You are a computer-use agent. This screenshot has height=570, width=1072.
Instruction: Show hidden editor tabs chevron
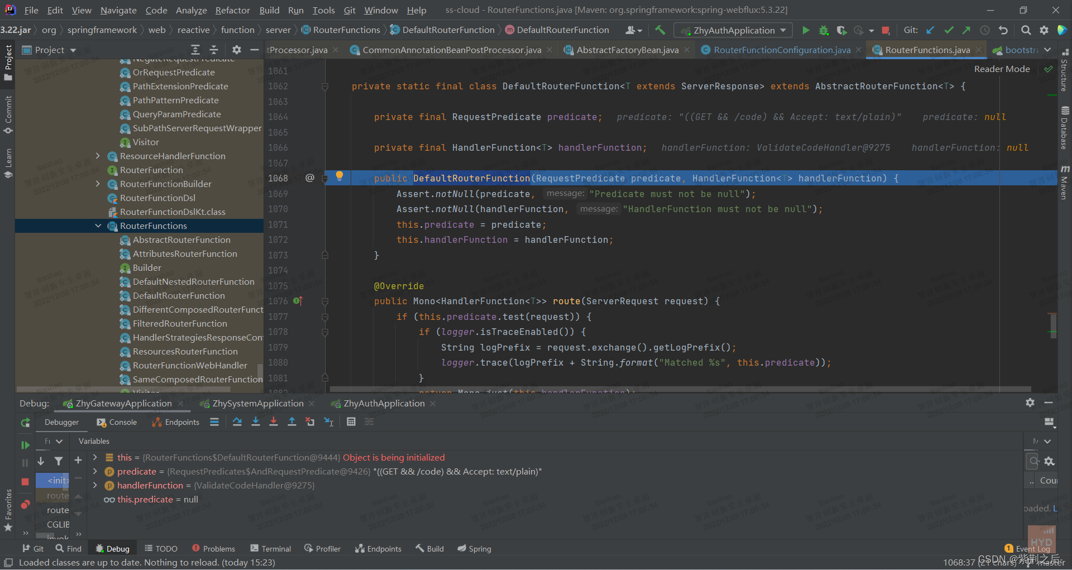[x=1047, y=50]
